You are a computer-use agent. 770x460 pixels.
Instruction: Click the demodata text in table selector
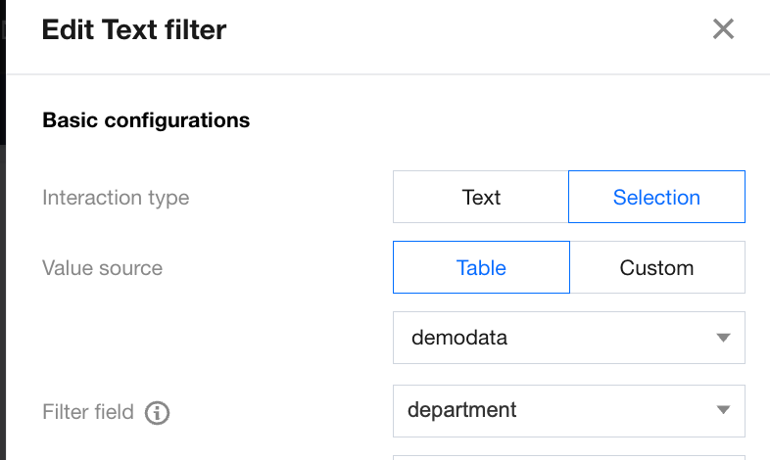pyautogui.click(x=459, y=339)
